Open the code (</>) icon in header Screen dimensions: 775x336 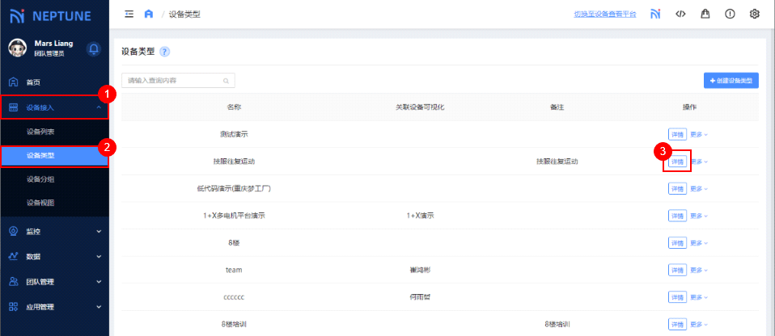tap(680, 14)
